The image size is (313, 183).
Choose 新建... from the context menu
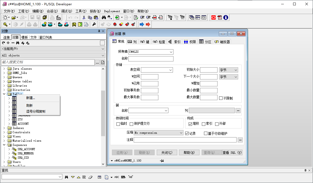(x=31, y=98)
